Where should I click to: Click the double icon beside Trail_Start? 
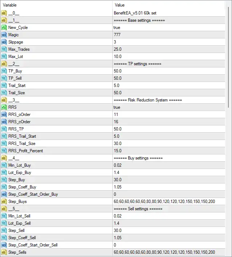(x=4, y=86)
